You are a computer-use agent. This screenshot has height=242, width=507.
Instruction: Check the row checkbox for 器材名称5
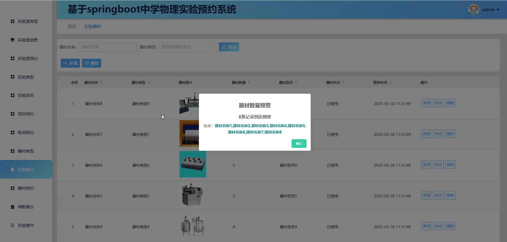[61, 196]
